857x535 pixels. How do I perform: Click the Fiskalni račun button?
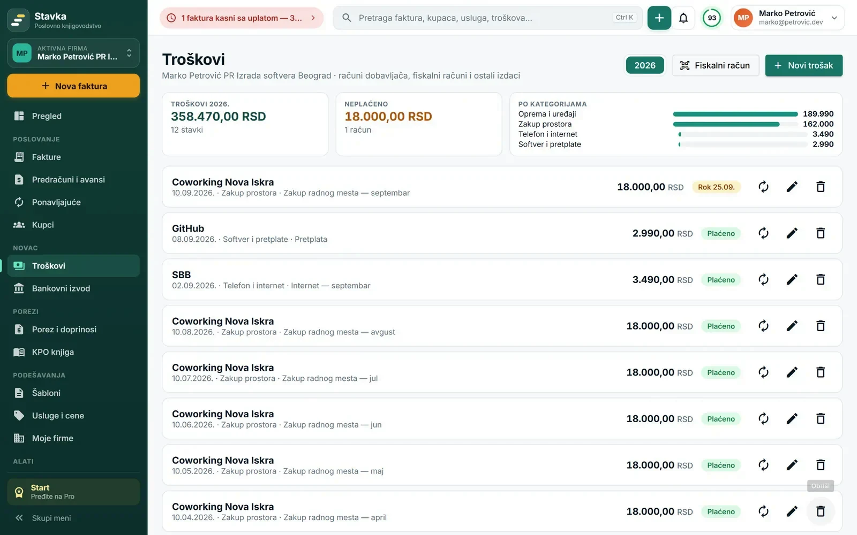[x=716, y=65]
